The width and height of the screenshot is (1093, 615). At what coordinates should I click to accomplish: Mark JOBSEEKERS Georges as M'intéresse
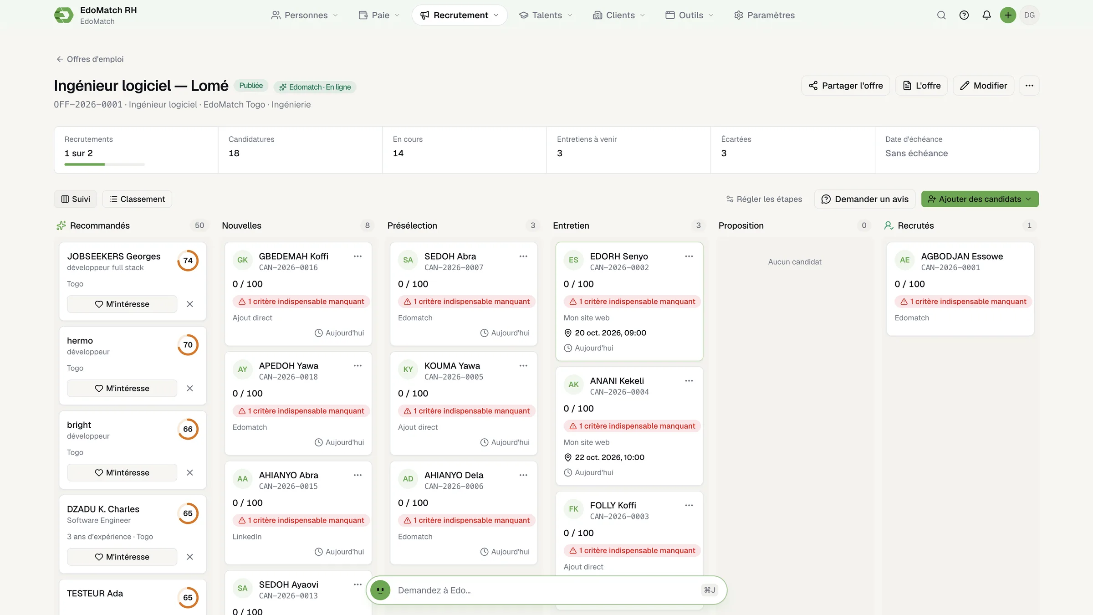point(122,304)
